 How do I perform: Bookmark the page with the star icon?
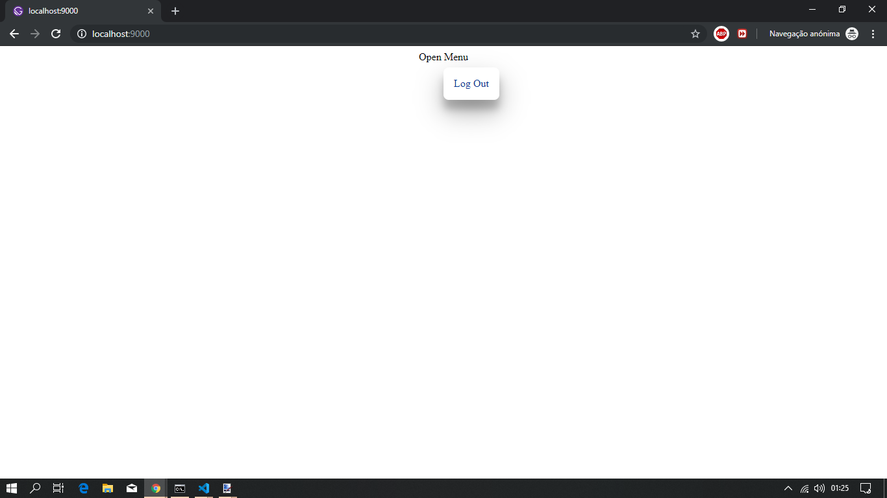pos(695,33)
